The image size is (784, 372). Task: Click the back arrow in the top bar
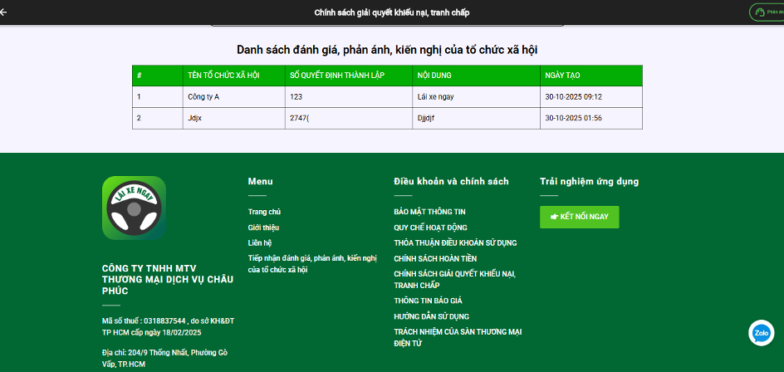[x=4, y=12]
